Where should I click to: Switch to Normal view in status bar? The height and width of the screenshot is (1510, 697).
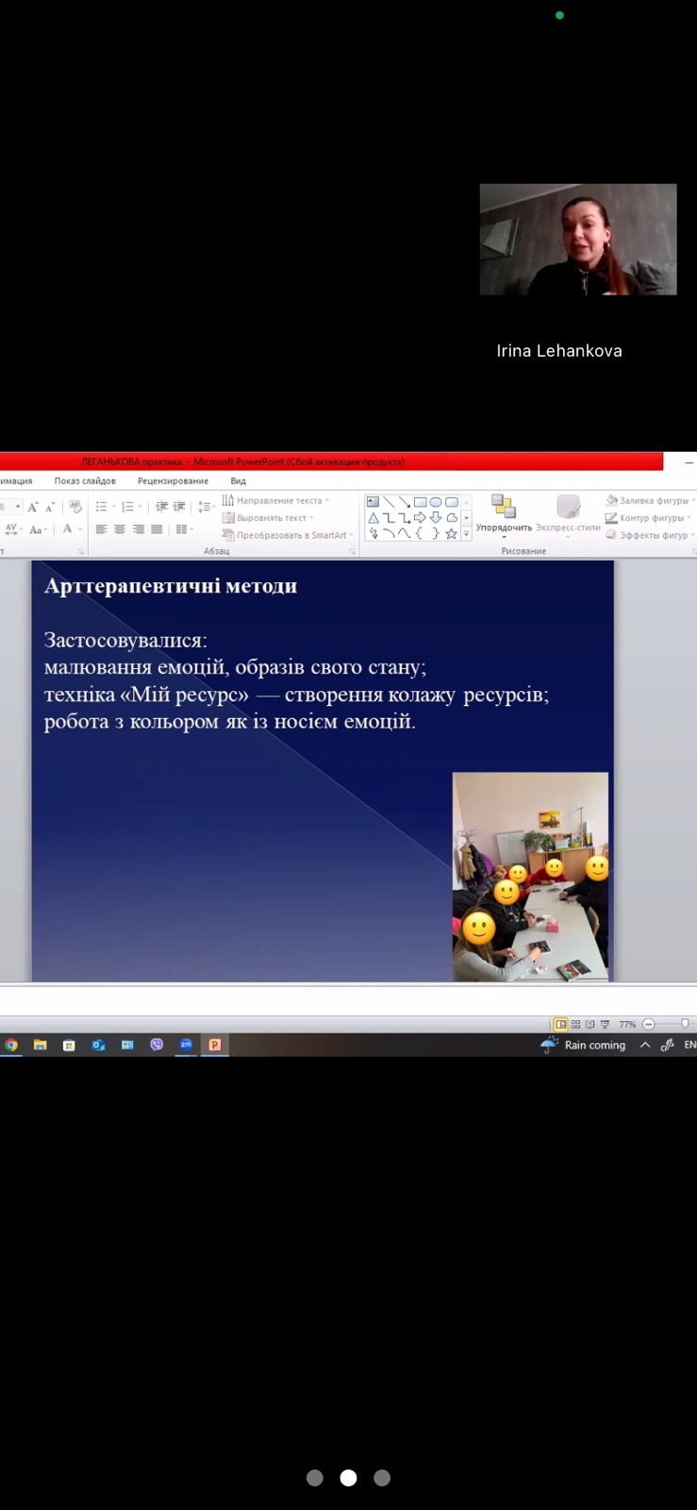(x=561, y=1024)
